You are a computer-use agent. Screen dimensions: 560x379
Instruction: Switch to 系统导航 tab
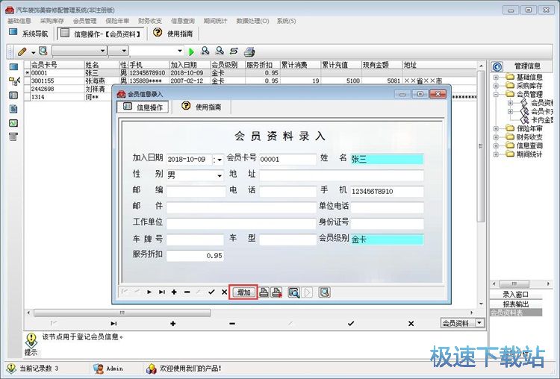tap(28, 34)
